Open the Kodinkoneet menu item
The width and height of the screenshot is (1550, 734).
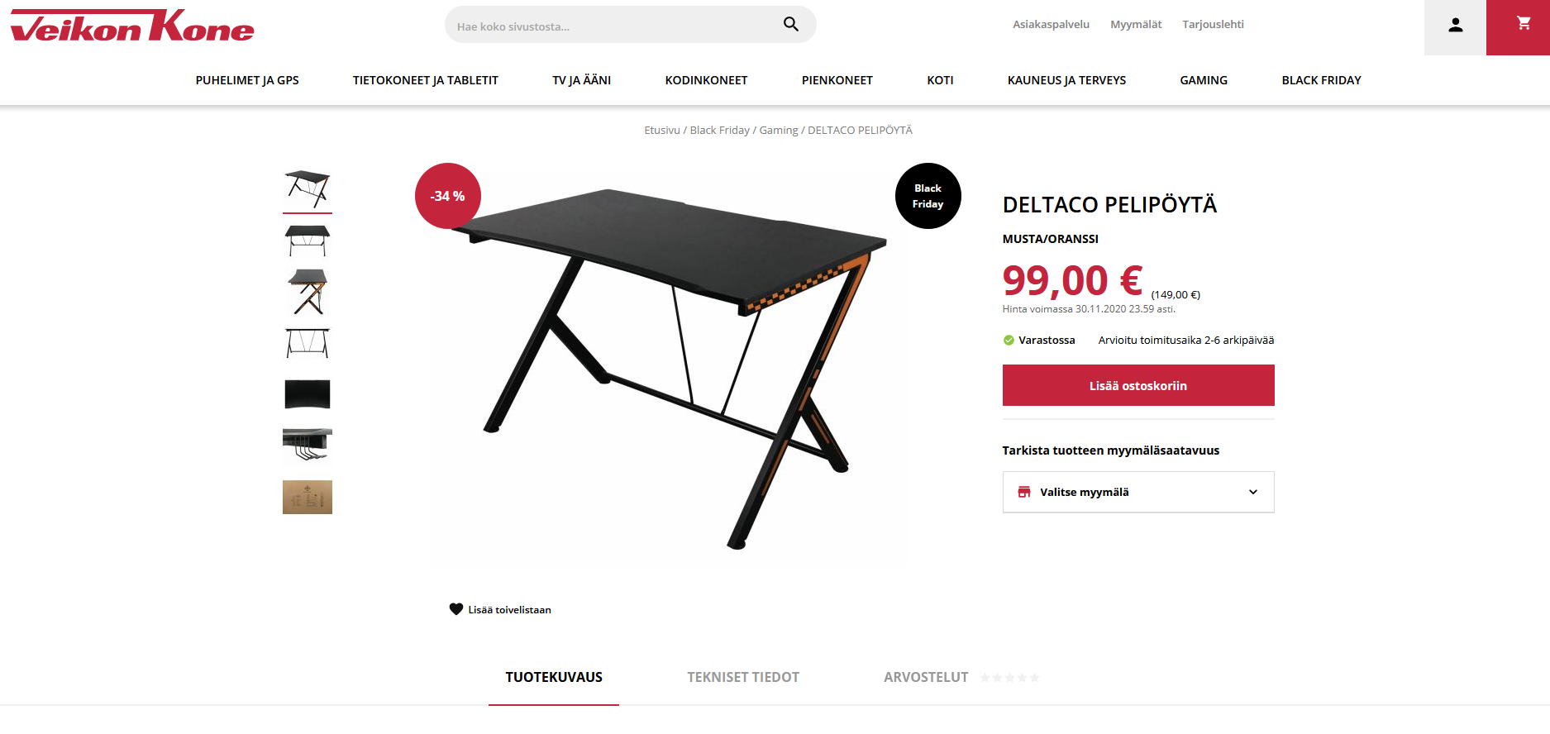tap(706, 80)
